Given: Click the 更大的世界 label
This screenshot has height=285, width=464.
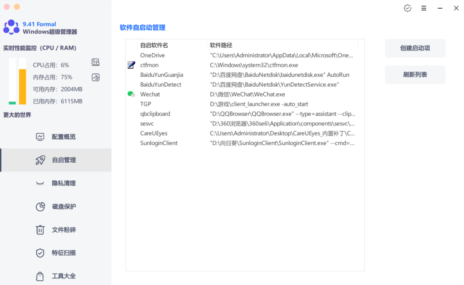Looking at the screenshot, I should [17, 115].
